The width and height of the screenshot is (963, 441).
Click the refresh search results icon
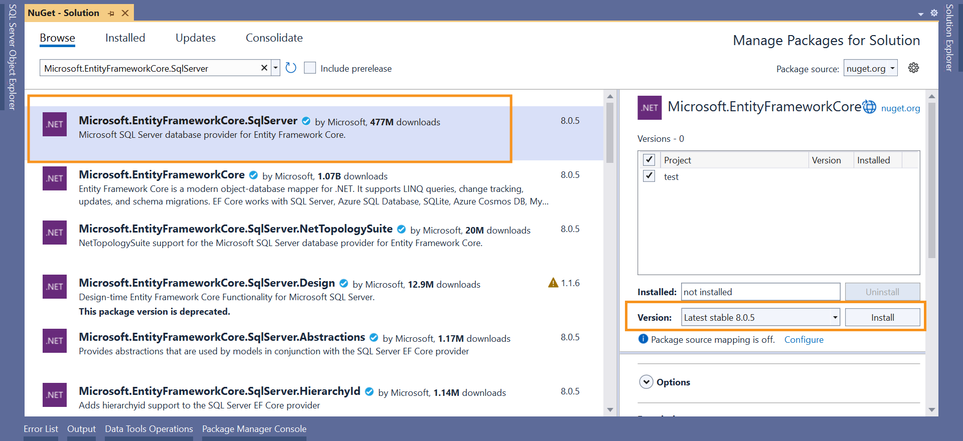tap(291, 68)
